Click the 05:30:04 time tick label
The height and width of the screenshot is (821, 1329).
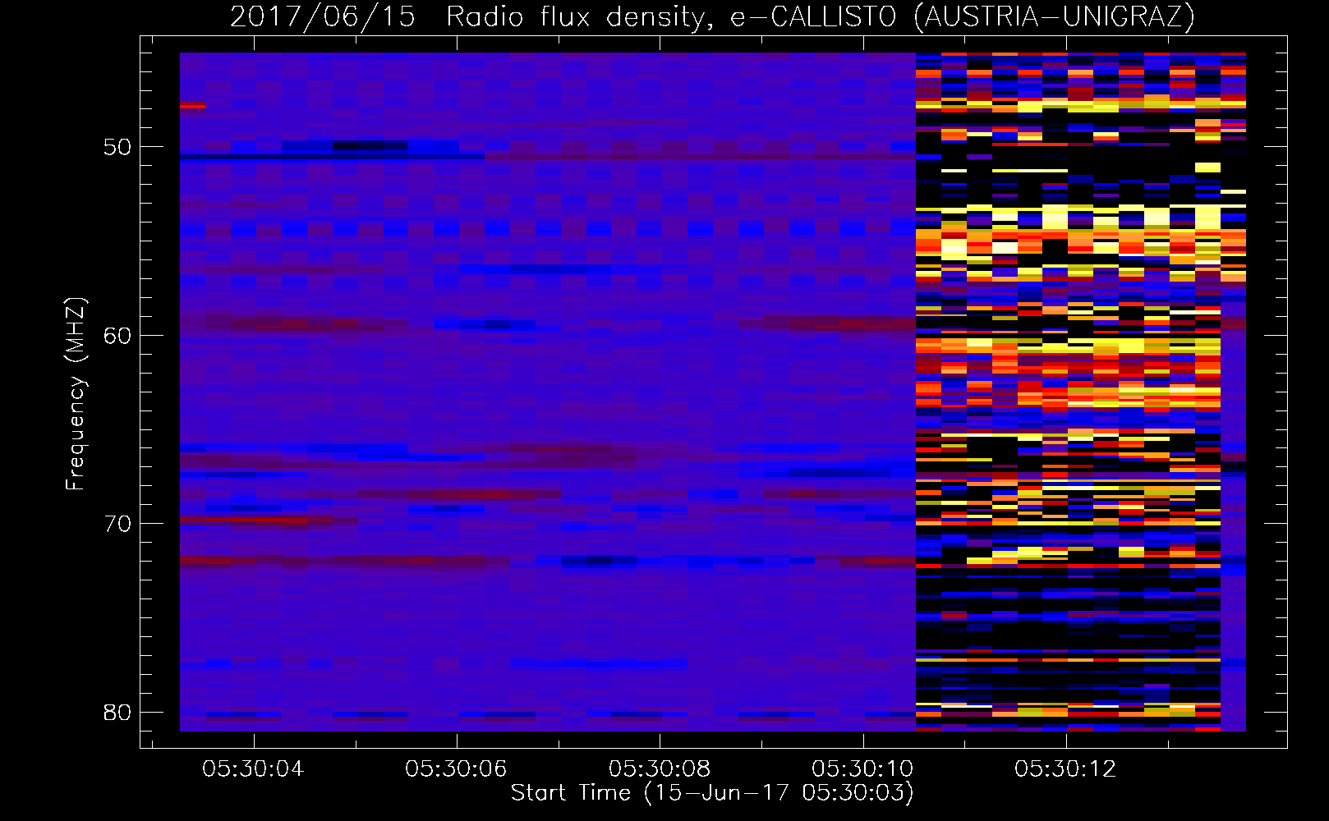coord(253,768)
